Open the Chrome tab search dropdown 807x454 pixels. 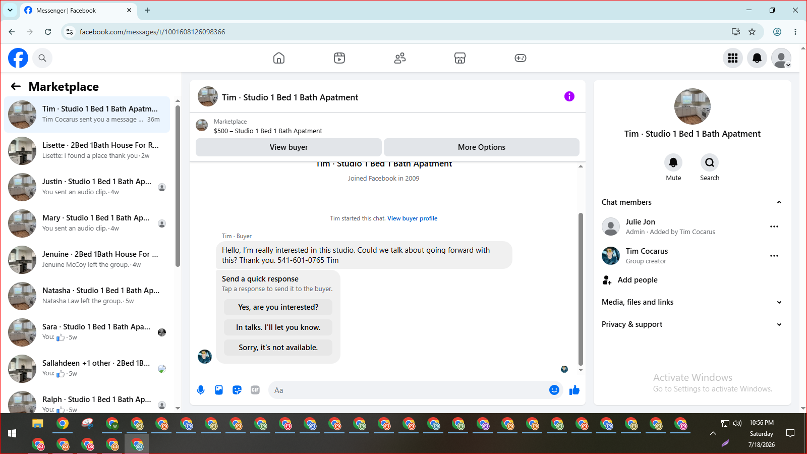click(x=10, y=10)
